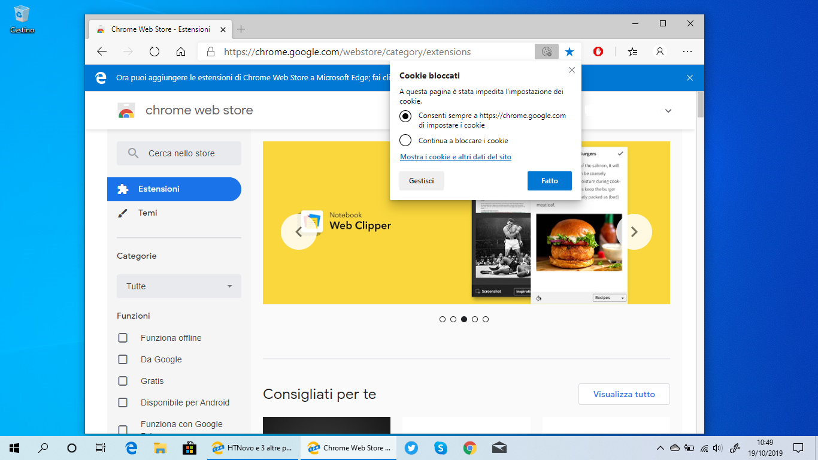Viewport: 818px width, 460px height.
Task: Open Twitter from the taskbar
Action: pos(411,447)
